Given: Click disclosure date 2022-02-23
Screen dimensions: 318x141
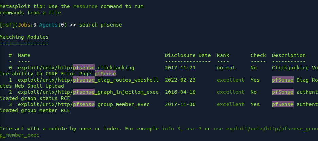Looking at the screenshot, I should coord(180,80).
